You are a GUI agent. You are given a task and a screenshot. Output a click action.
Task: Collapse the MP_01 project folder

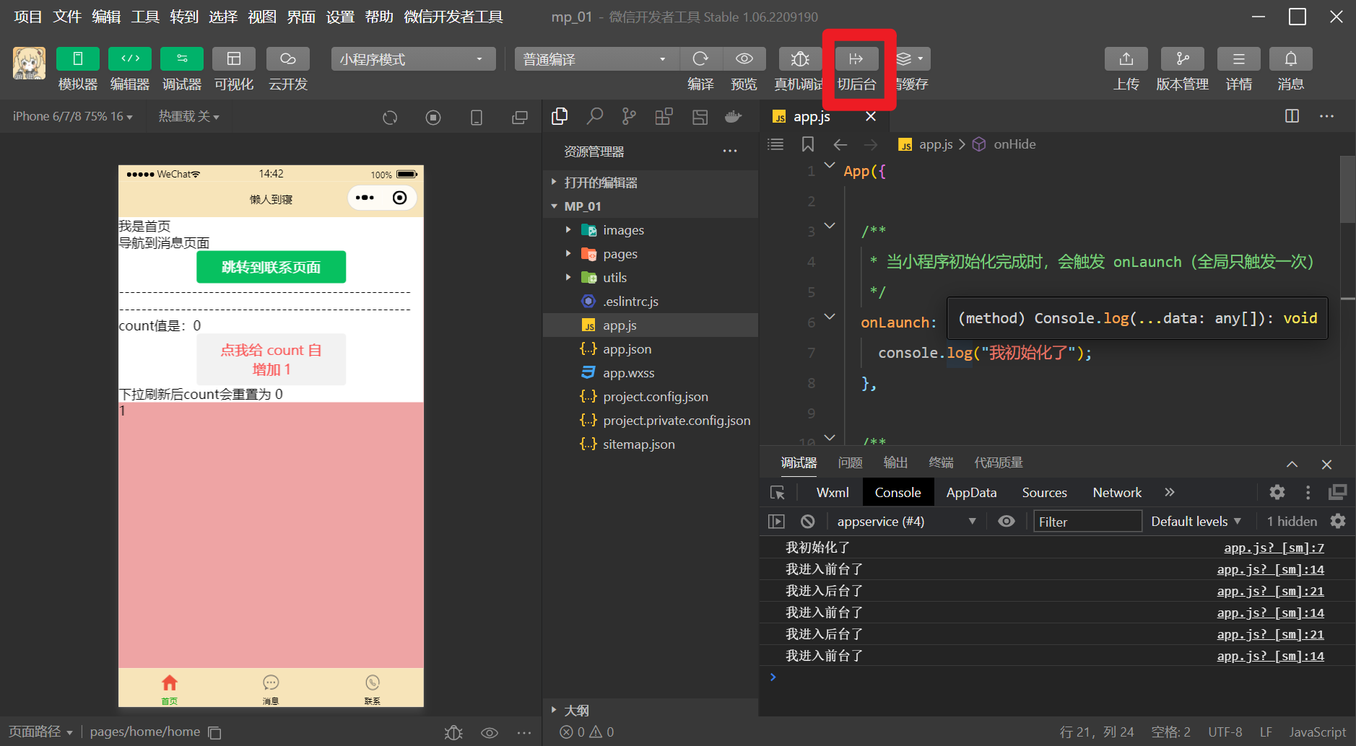point(651,206)
